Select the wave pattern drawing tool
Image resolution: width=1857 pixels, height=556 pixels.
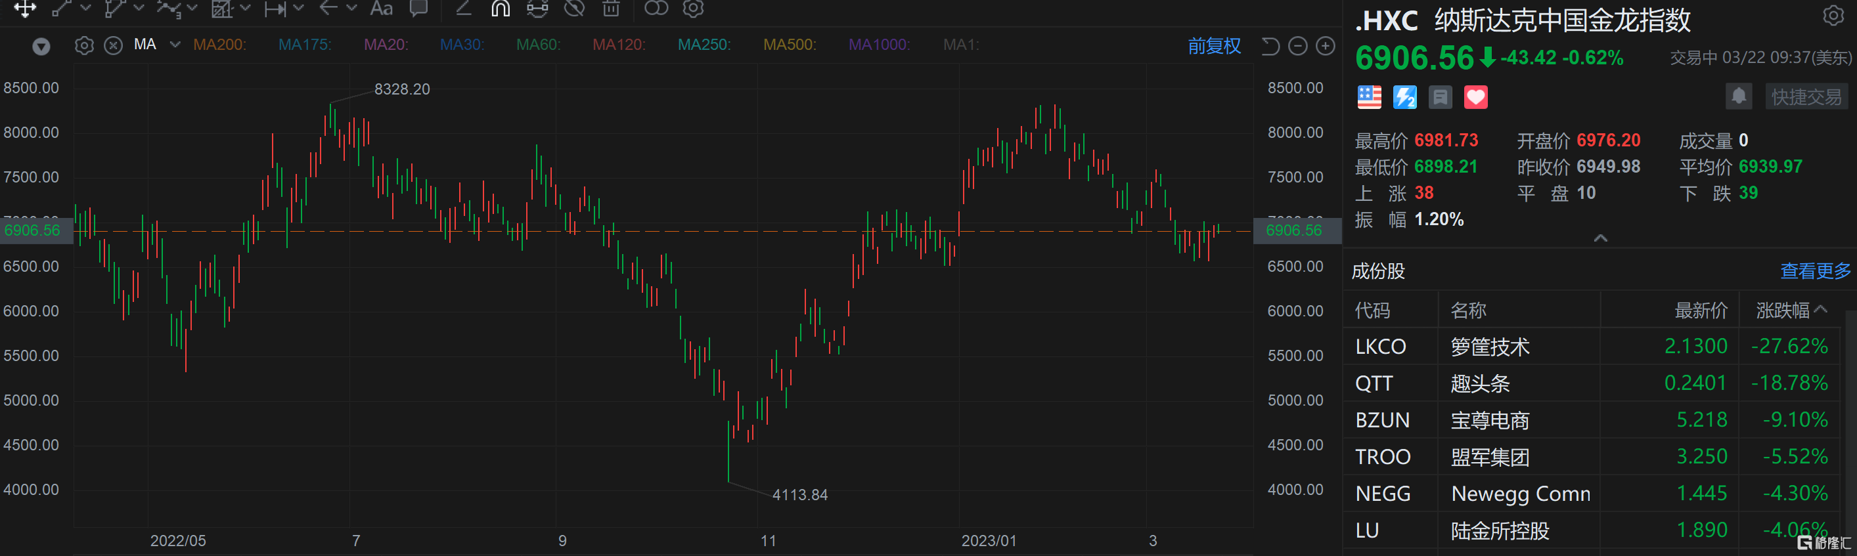click(168, 9)
